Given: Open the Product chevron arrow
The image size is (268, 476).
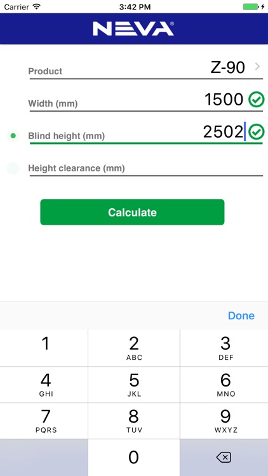Looking at the screenshot, I should pyautogui.click(x=257, y=67).
